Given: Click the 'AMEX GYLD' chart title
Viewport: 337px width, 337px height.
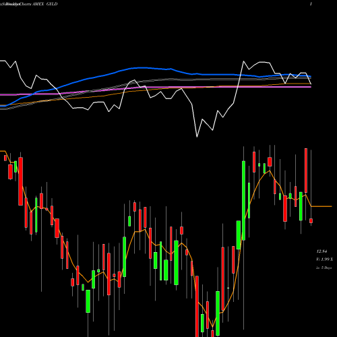Looking at the screenshot, I should click(x=44, y=4).
